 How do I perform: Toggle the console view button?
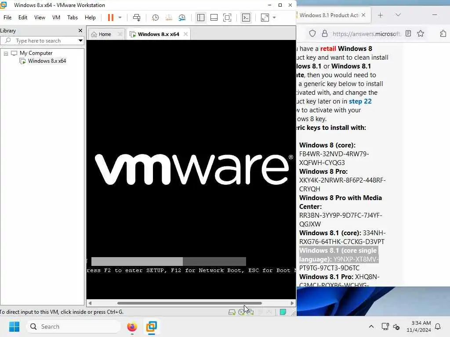pos(246,18)
